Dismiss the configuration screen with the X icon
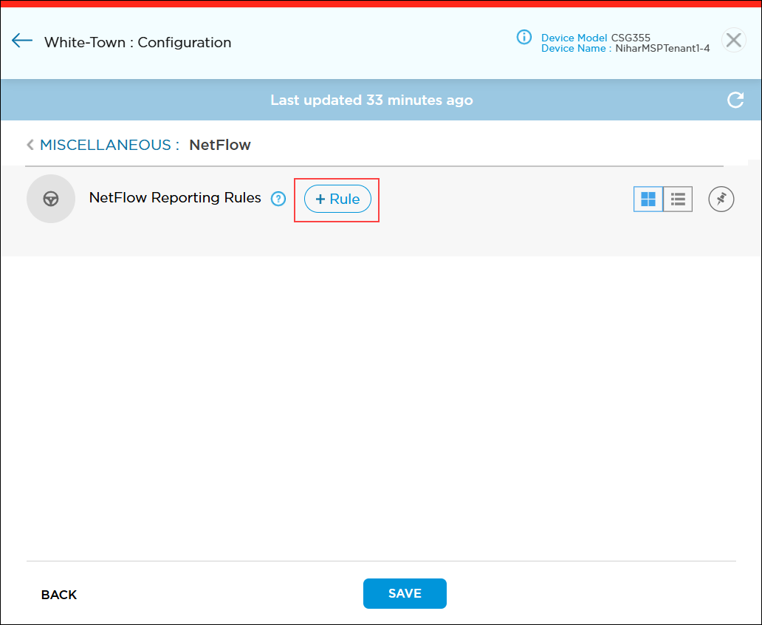 [733, 40]
